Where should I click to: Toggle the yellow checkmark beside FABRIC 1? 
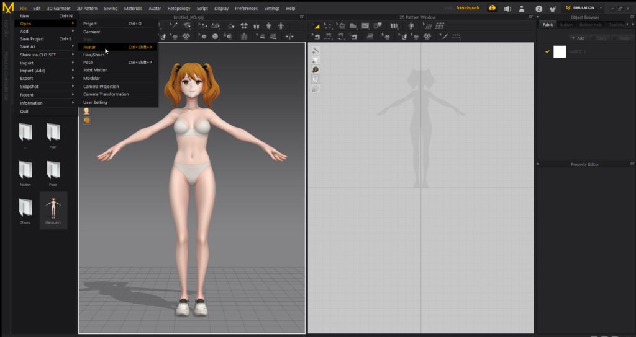pos(547,51)
